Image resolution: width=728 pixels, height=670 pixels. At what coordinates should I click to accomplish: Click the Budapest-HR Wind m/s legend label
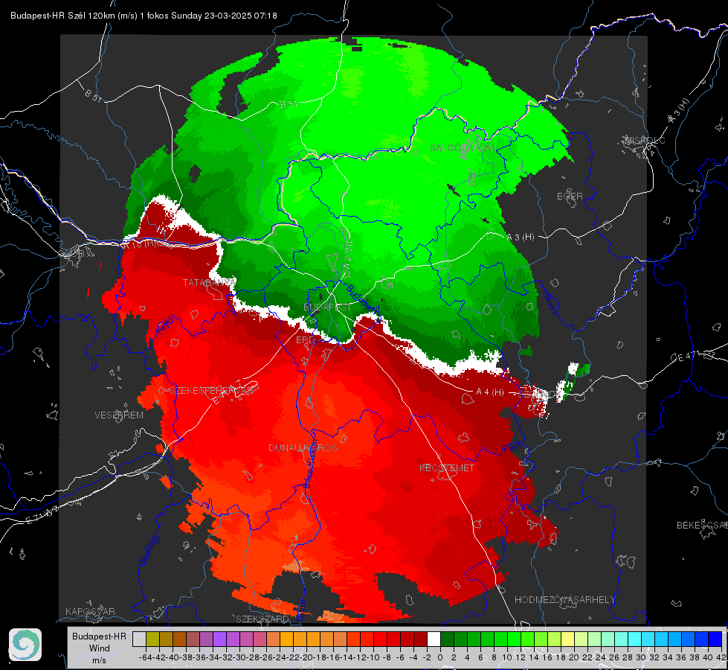[x=100, y=648]
